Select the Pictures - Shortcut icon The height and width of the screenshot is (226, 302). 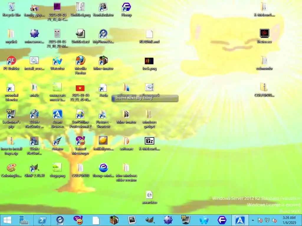(103, 119)
